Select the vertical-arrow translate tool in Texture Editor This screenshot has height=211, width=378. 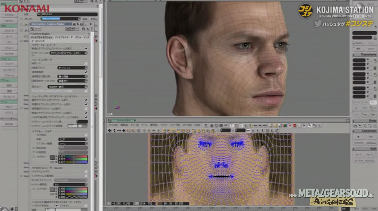point(114,131)
